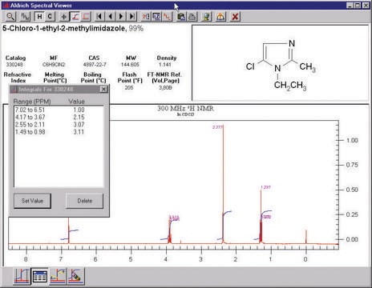372x288 pixels.
Task: Jump to last record arrow
Action: click(x=131, y=17)
